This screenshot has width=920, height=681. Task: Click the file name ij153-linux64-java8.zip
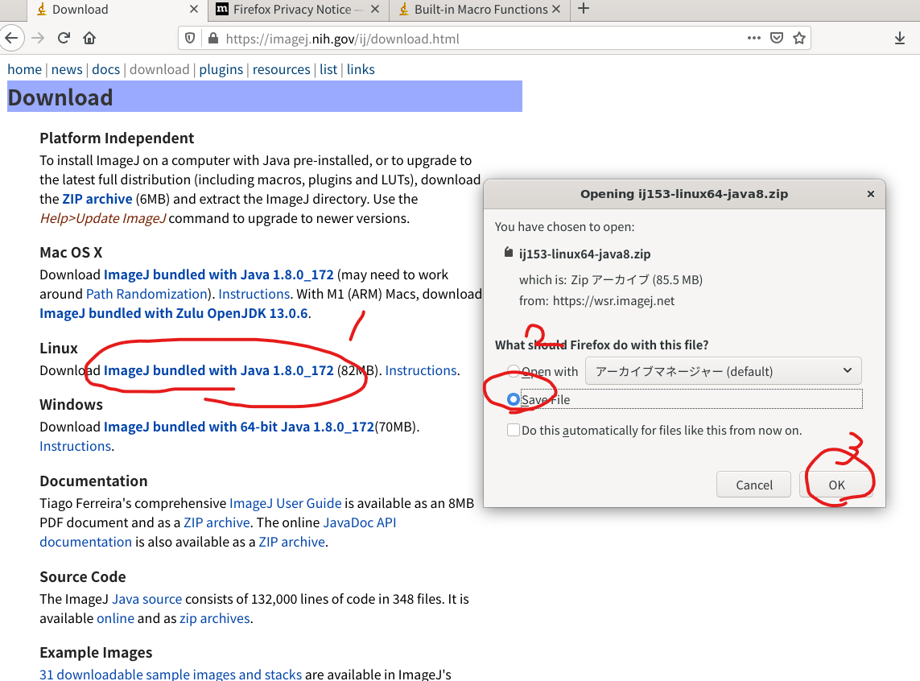584,254
